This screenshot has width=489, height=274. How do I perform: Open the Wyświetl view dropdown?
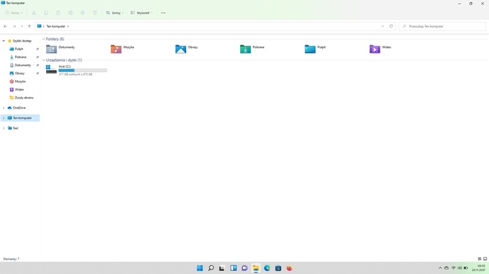click(x=142, y=13)
